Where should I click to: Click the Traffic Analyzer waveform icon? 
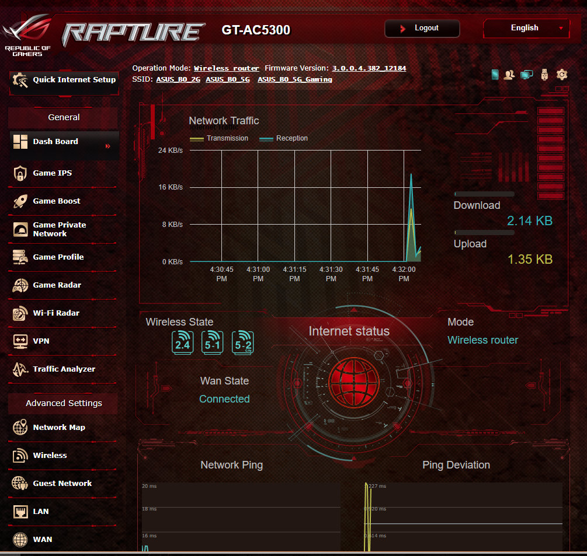pos(20,369)
